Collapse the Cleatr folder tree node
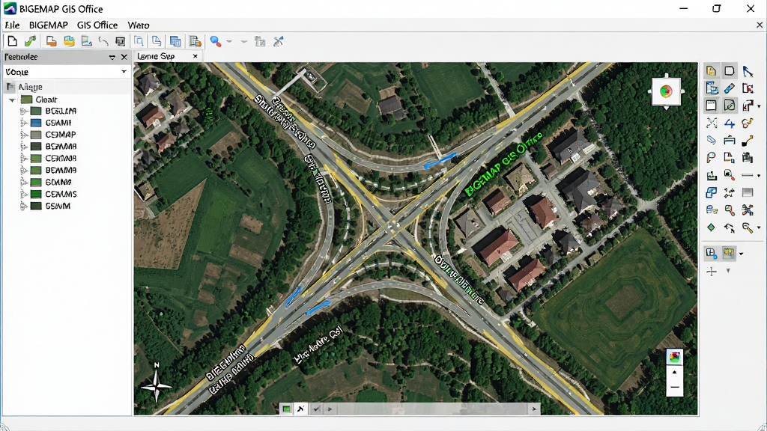This screenshot has height=431, width=767. pyautogui.click(x=12, y=100)
